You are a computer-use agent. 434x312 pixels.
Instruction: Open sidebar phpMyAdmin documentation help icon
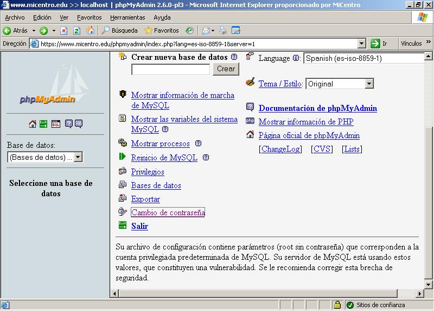pyautogui.click(x=69, y=124)
